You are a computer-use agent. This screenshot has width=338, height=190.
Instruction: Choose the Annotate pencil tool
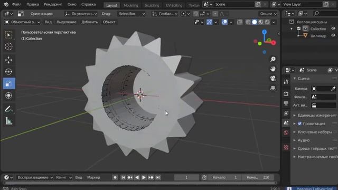8,109
